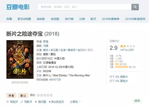The image size is (149, 108).
Task: Click the plus icon beside 提问题
Action: tap(36, 102)
